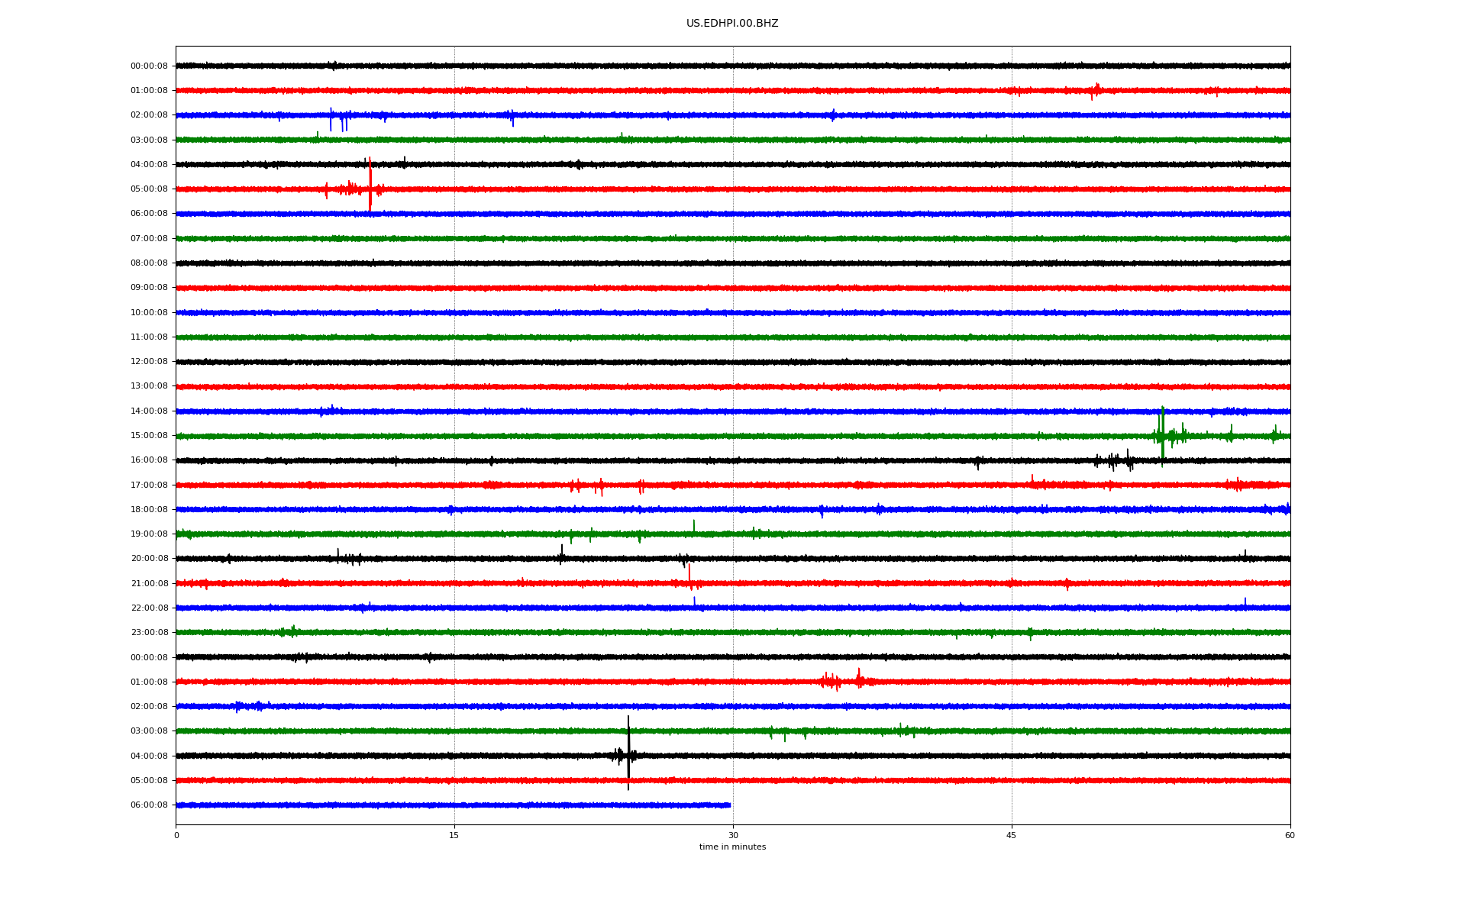Click red spike on the 21:00:08 trace
The width and height of the screenshot is (1466, 916).
[689, 574]
